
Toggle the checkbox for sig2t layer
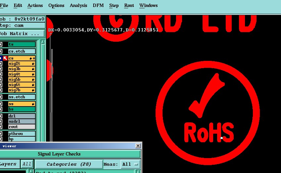click(x=1, y=64)
